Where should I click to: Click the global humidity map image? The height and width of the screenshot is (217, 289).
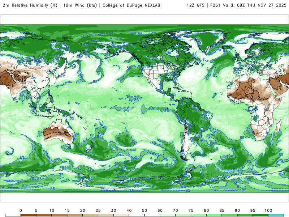pos(144,109)
